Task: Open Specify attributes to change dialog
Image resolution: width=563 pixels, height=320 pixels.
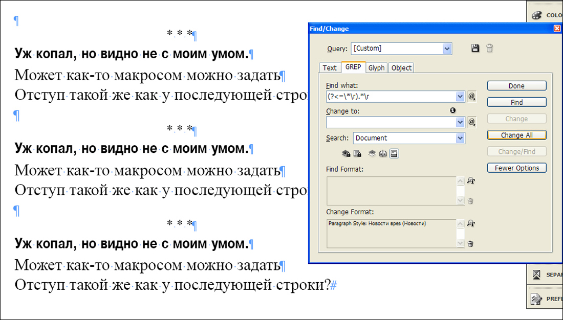Action: [x=471, y=223]
